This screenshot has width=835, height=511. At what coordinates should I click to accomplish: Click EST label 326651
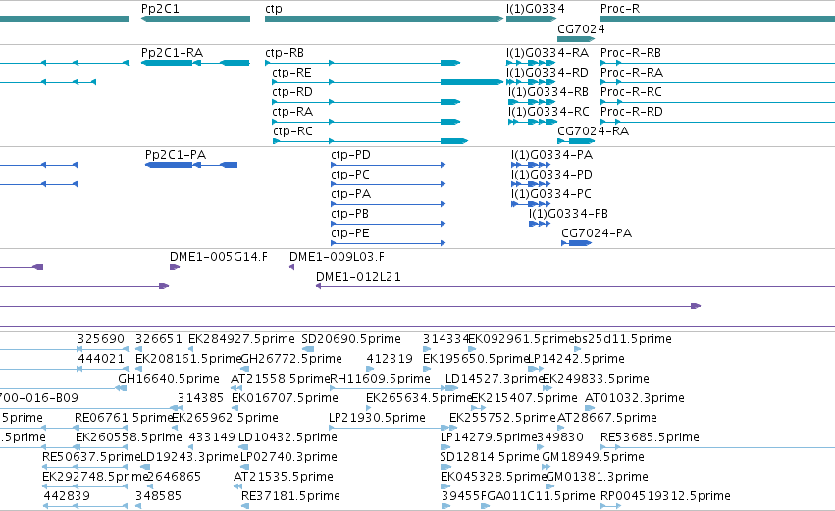(159, 339)
